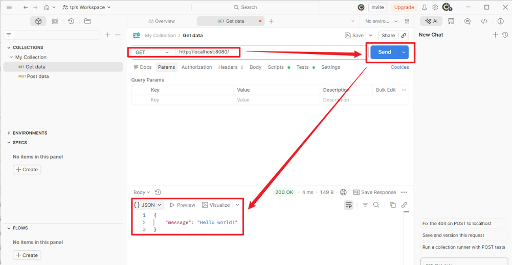The width and height of the screenshot is (512, 265).
Task: Open the Save options dropdown arrow
Action: 371,36
